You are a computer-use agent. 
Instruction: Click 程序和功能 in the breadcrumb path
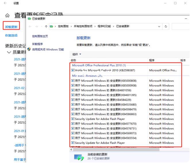[x=104, y=26]
